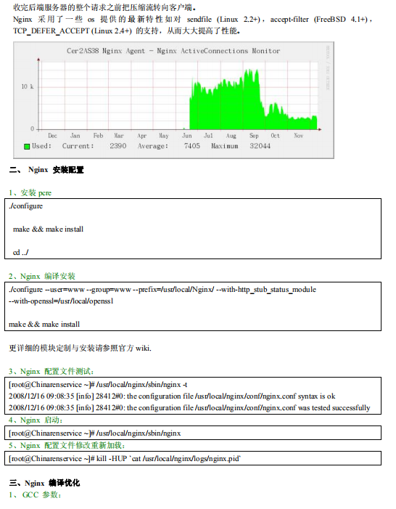The width and height of the screenshot is (396, 509).
Task: Click the 'Jun' month label on chart
Action: (x=187, y=136)
